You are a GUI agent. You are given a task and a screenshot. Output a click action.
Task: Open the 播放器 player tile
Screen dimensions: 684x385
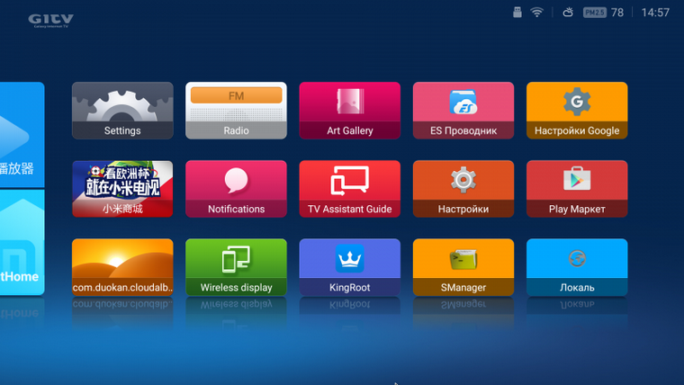(x=22, y=135)
